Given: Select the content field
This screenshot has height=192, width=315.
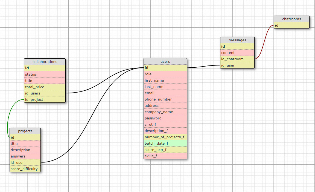Looking at the screenshot, I should [x=237, y=53].
